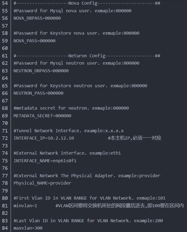Click the Chinese VLAN comment after minvlan
This screenshot has height=232, width=187.
pyautogui.click(x=119, y=206)
